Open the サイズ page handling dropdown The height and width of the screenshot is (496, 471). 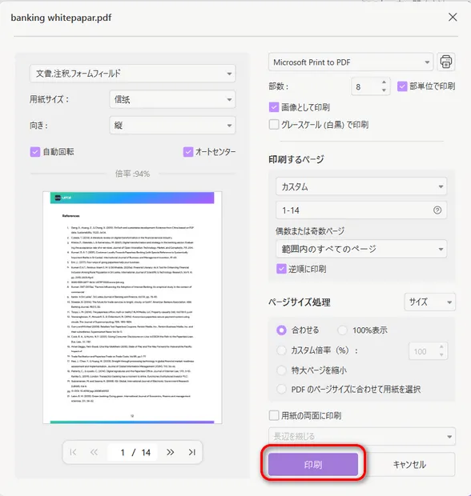pyautogui.click(x=430, y=302)
